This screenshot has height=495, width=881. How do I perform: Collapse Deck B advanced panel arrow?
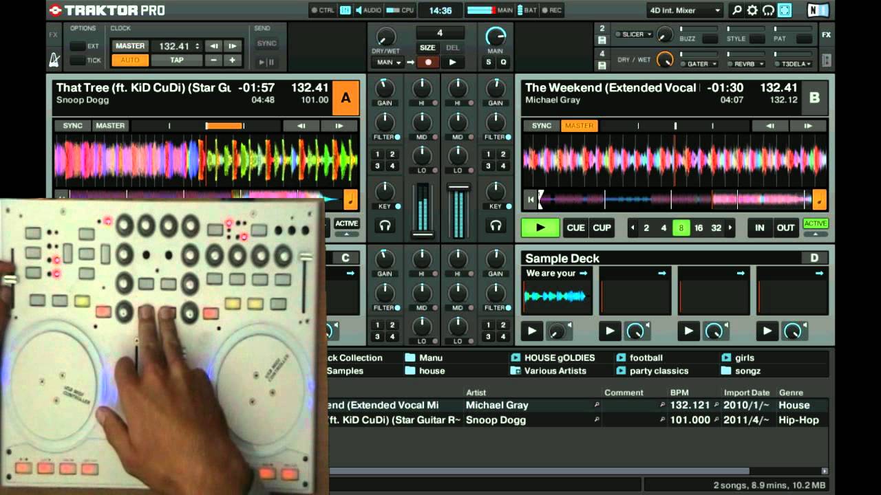tap(816, 234)
